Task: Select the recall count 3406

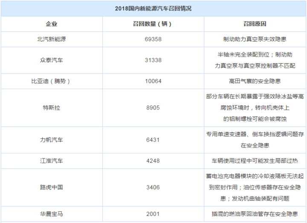Action: pos(153,187)
